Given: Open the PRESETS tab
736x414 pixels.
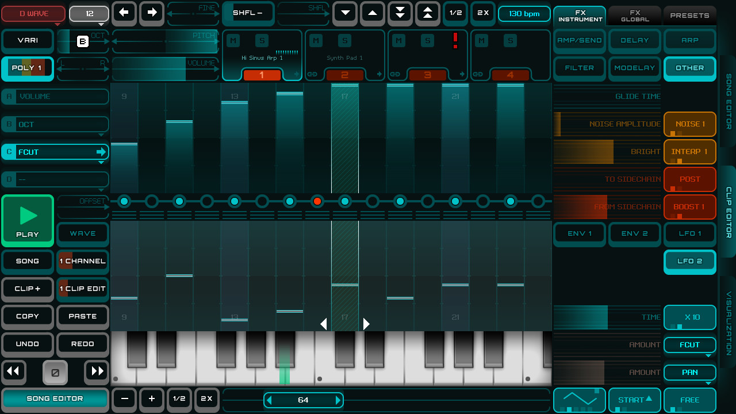Looking at the screenshot, I should click(689, 15).
